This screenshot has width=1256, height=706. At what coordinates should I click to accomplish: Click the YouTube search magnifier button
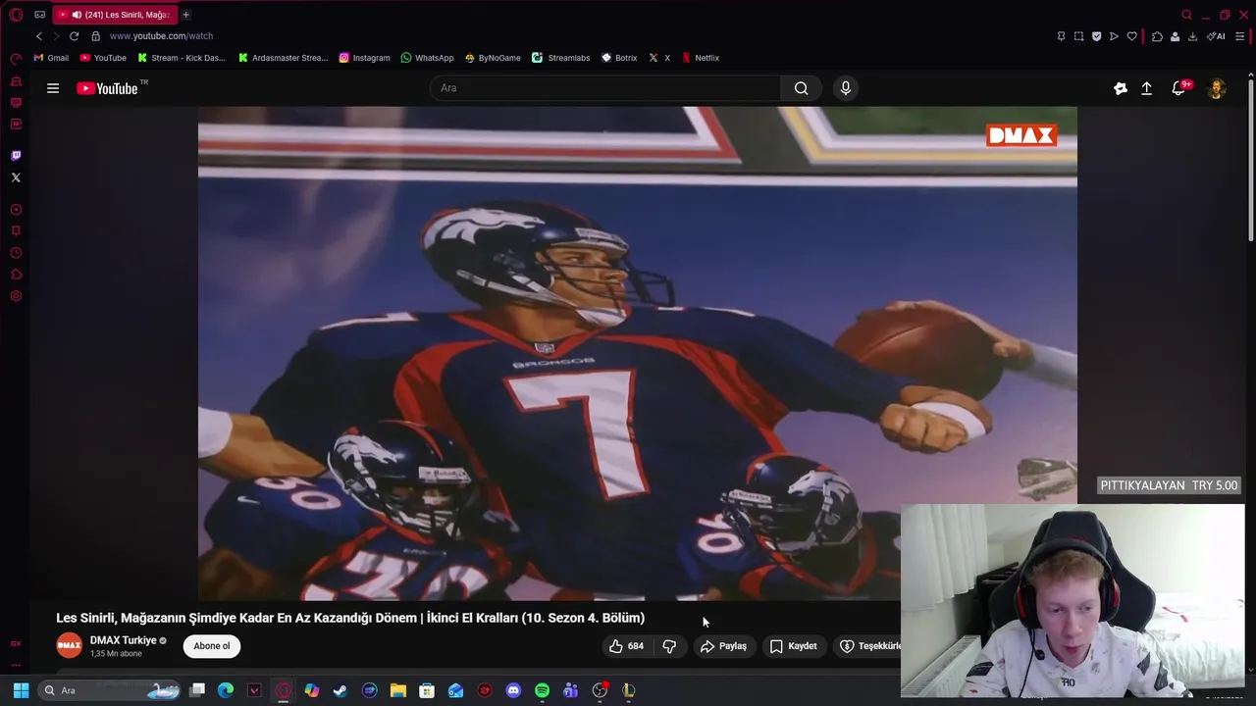pyautogui.click(x=802, y=88)
